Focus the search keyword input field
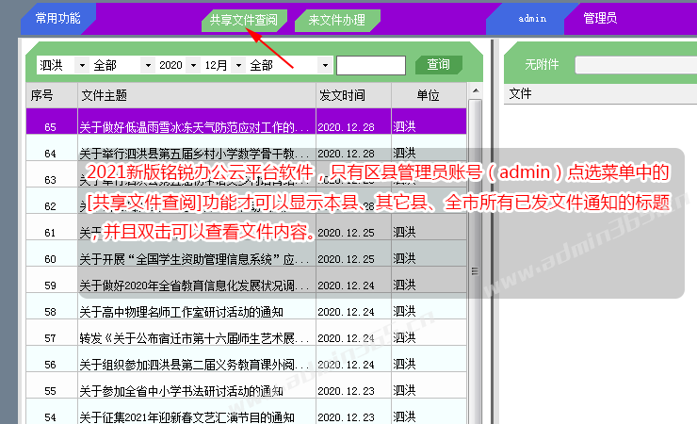Viewport: 697px width, 424px height. click(371, 65)
